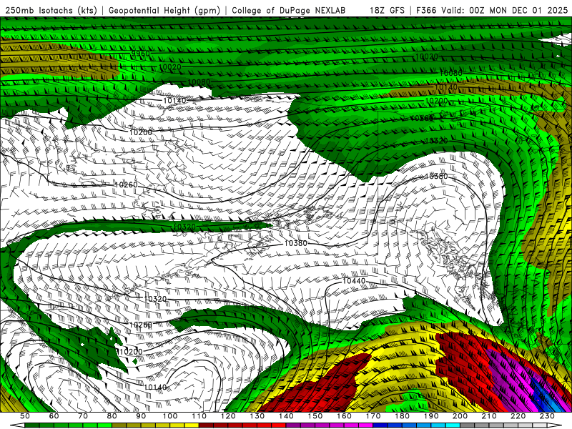
Task: Click the 120 value on the color scale
Action: (x=228, y=416)
